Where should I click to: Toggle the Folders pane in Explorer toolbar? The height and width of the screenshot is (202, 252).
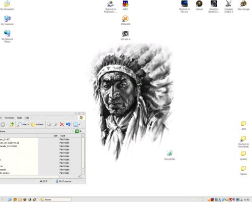coord(37,124)
